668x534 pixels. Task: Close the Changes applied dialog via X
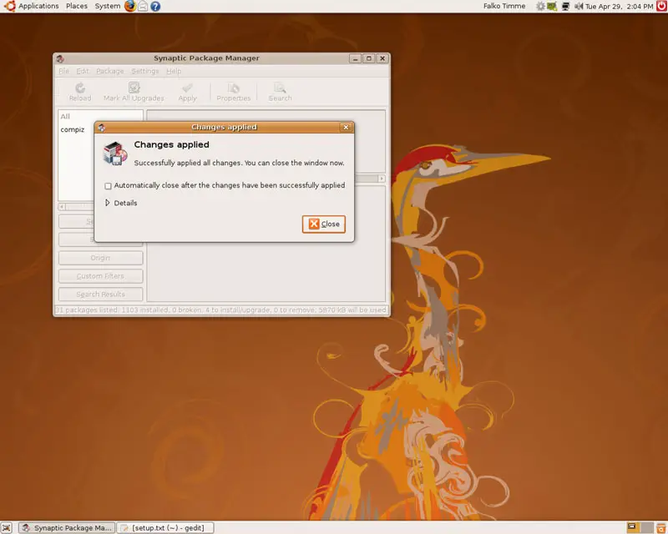(346, 128)
